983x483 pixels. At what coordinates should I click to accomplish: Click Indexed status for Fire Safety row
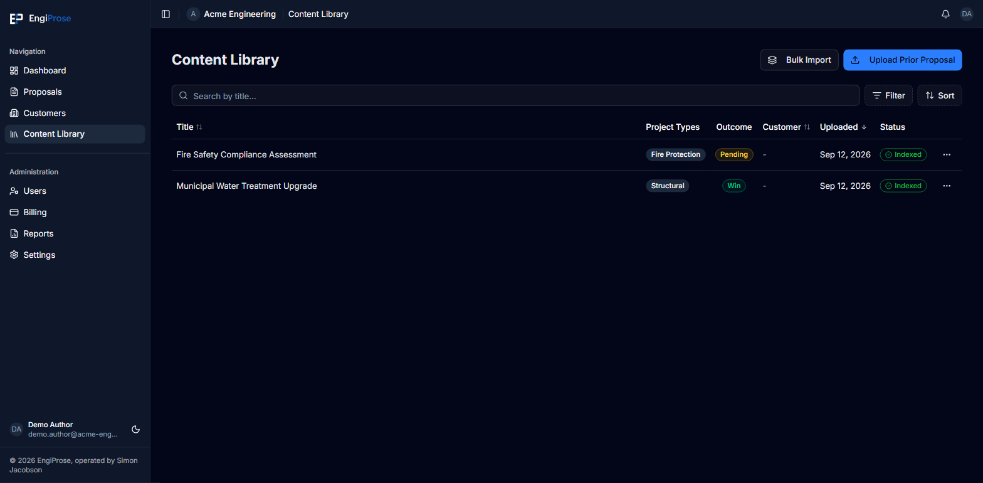click(x=903, y=154)
